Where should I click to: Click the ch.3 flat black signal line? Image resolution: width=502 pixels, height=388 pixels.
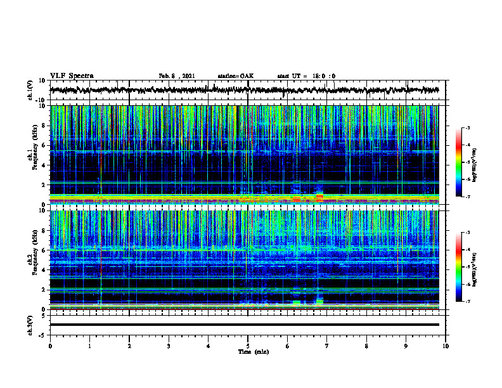(x=244, y=325)
